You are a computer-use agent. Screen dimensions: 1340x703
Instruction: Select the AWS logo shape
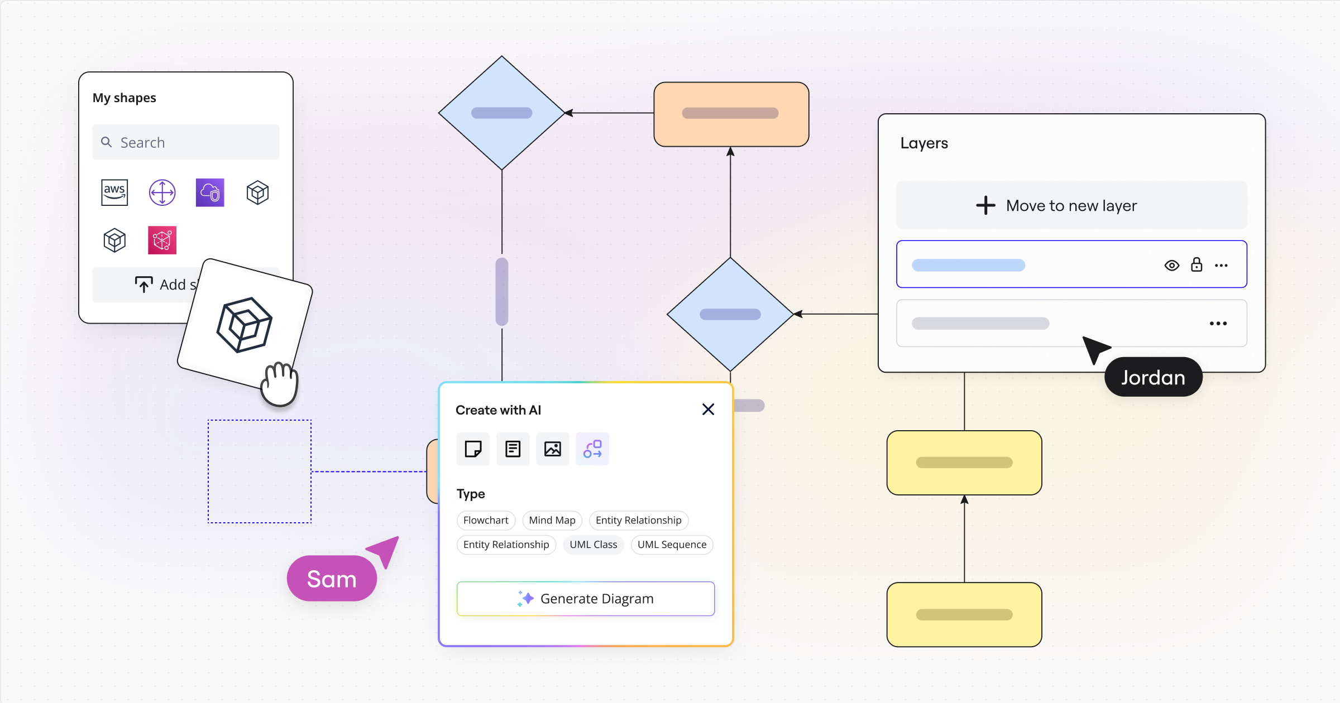pyautogui.click(x=114, y=192)
